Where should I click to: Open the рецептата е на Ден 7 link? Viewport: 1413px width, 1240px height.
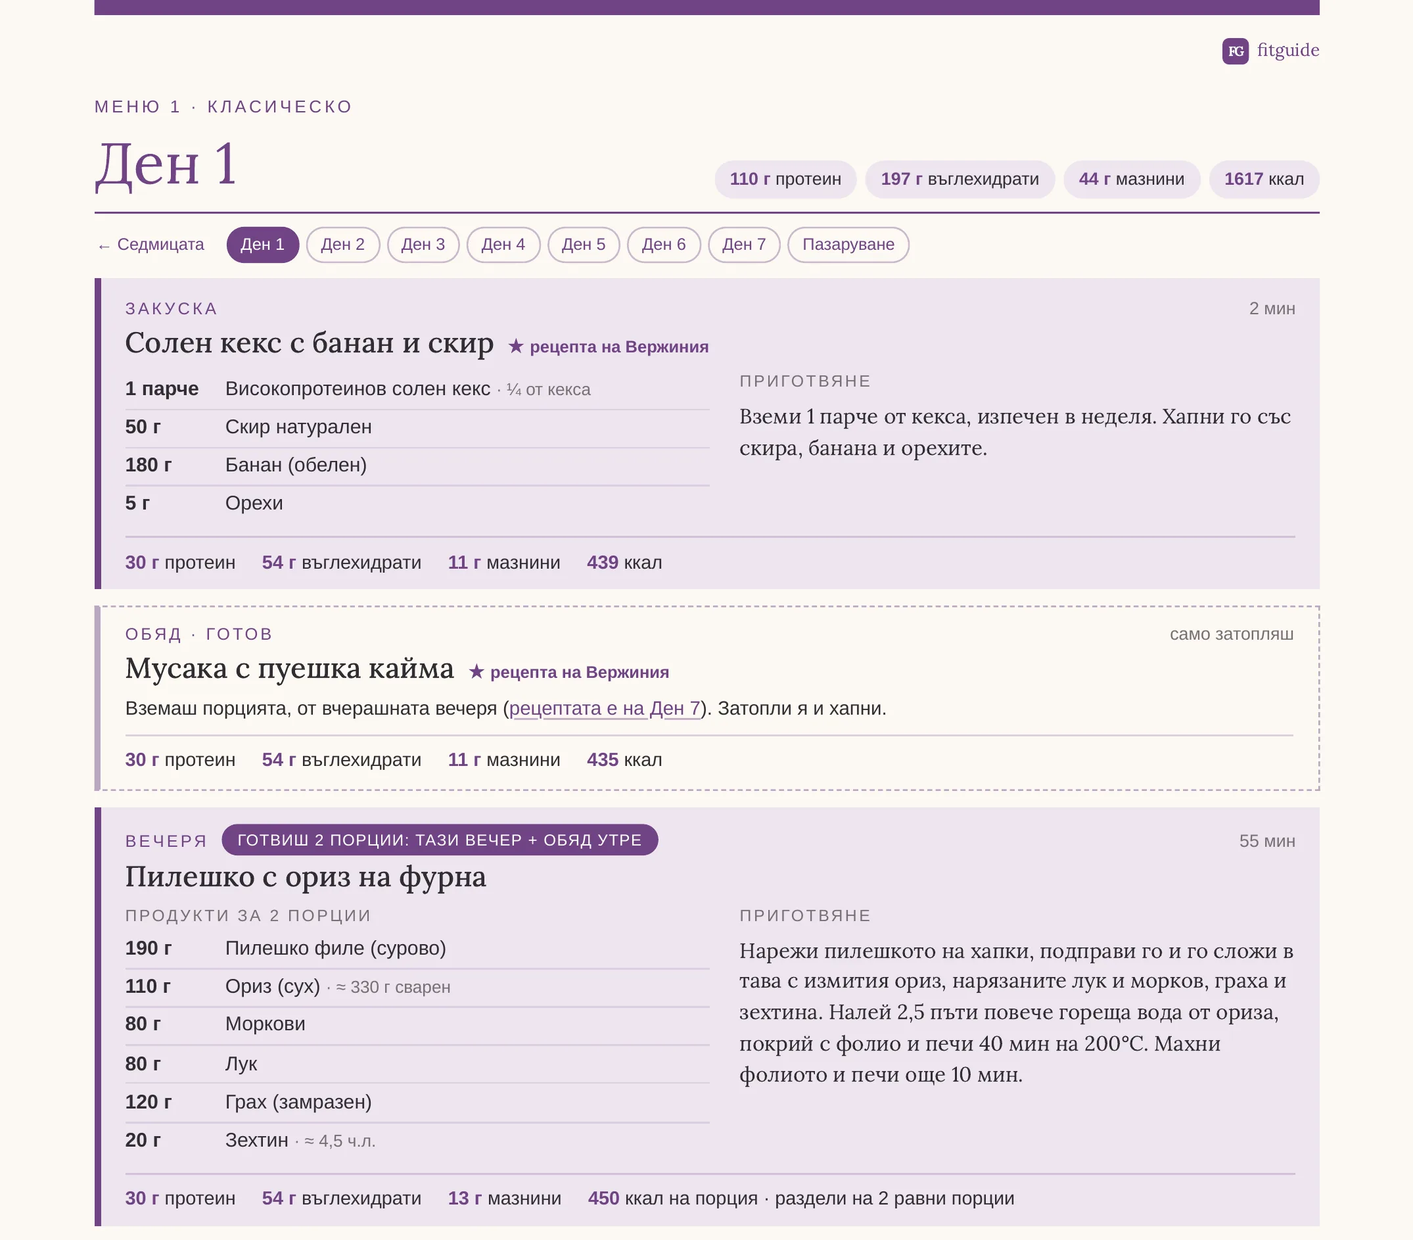[605, 708]
